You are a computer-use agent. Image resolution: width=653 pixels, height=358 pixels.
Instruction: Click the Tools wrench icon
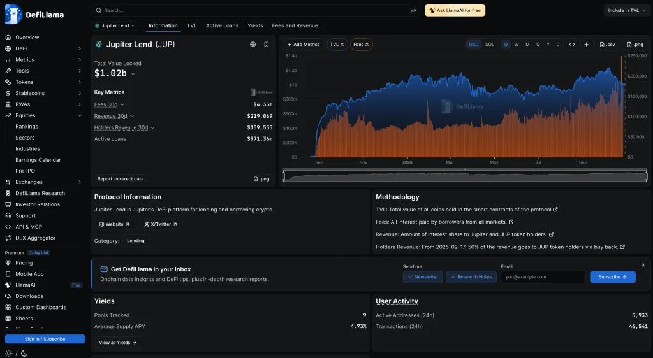[8, 71]
